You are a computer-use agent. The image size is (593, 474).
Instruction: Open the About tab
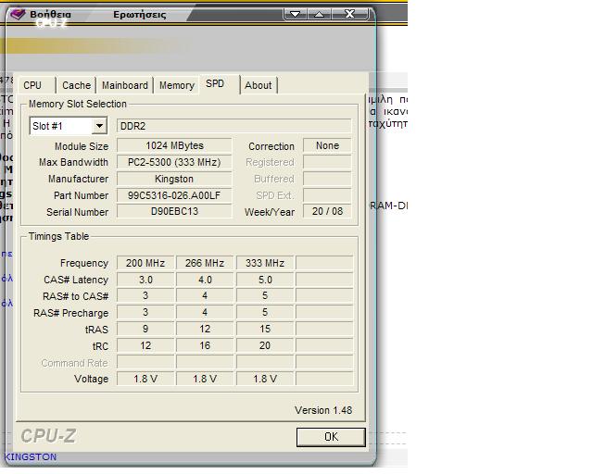259,85
